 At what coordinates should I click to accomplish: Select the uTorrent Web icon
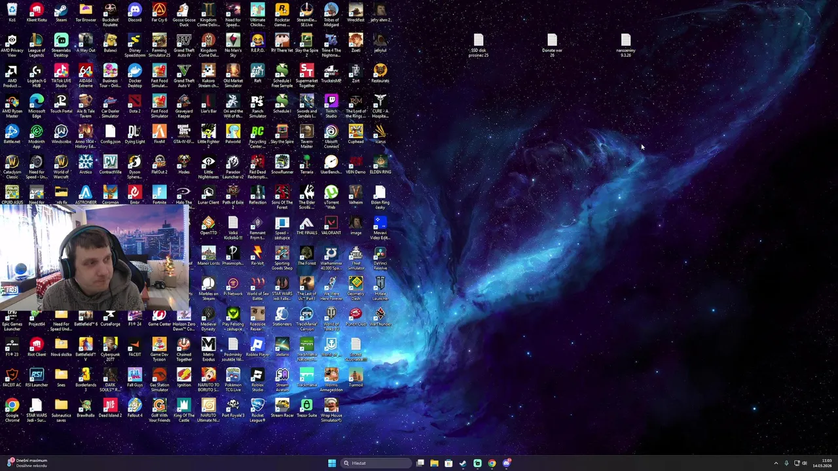tap(331, 197)
